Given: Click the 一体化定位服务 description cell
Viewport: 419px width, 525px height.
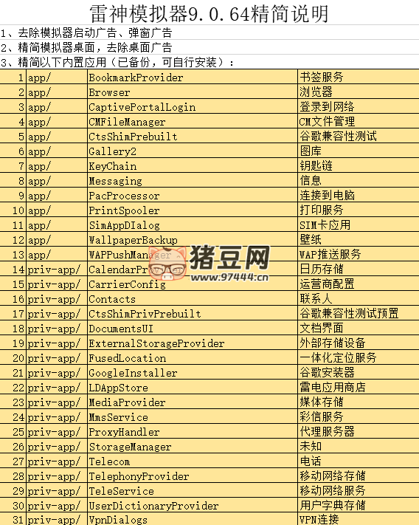Looking at the screenshot, I should click(359, 357).
